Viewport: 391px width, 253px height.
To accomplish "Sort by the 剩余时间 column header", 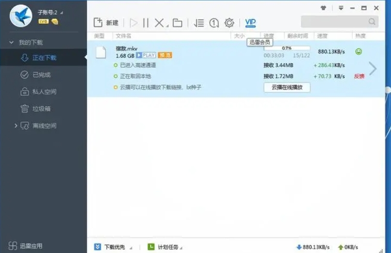I will click(298, 36).
